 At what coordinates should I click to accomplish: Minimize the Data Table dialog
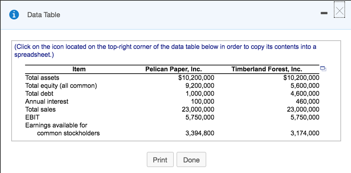pyautogui.click(x=324, y=14)
